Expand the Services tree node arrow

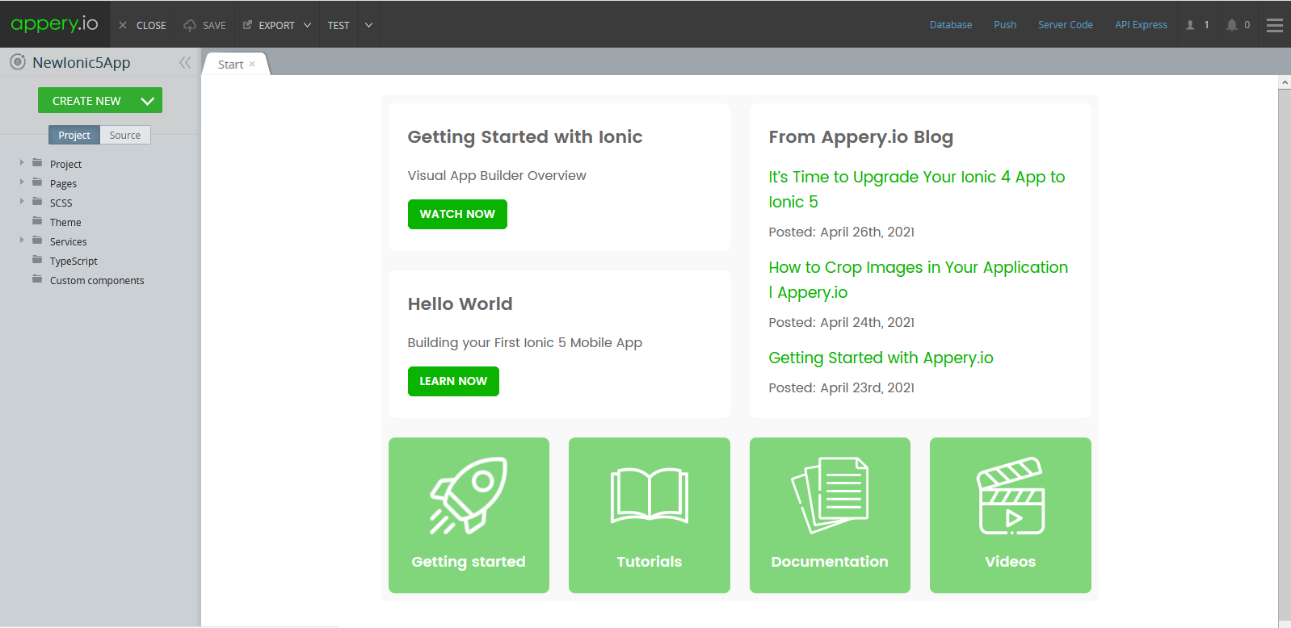pyautogui.click(x=22, y=241)
